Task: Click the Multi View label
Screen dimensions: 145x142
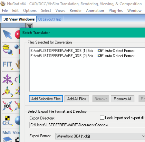Action: 11,133
